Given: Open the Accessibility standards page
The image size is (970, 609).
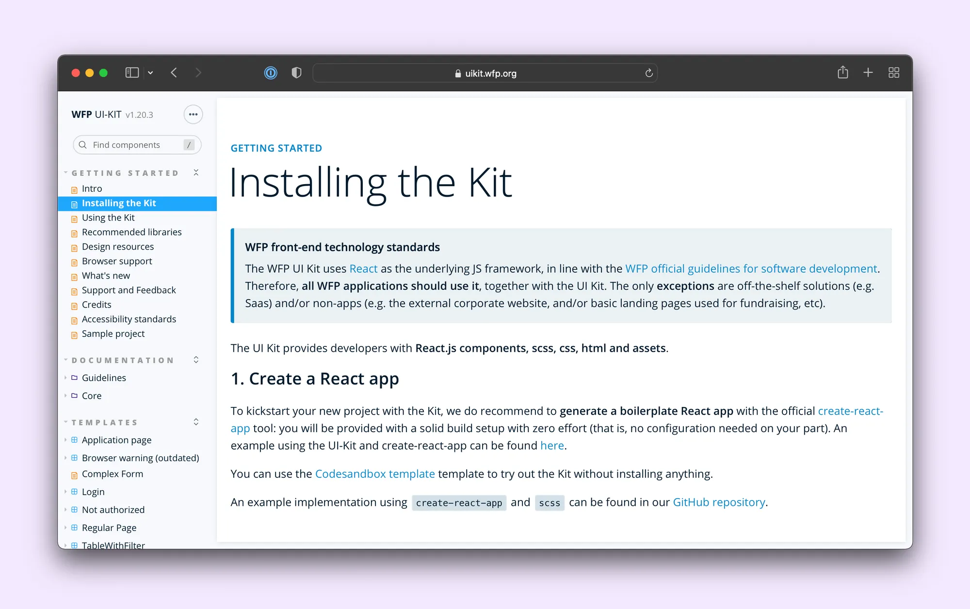Looking at the screenshot, I should coord(129,319).
